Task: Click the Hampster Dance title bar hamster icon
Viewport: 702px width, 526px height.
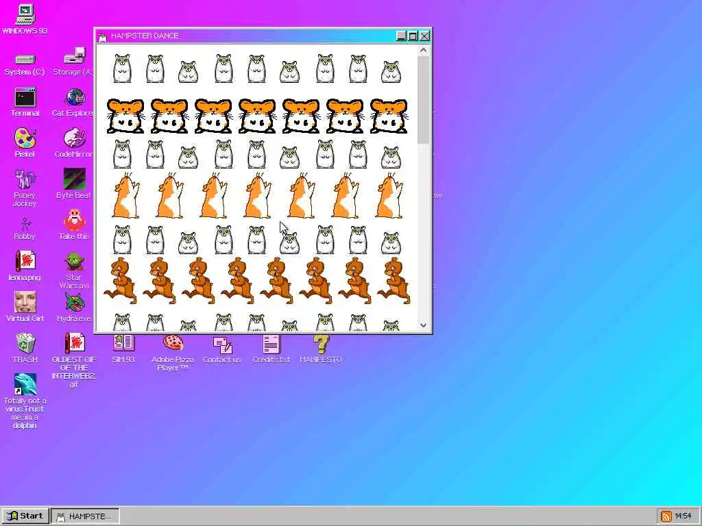Action: [103, 36]
